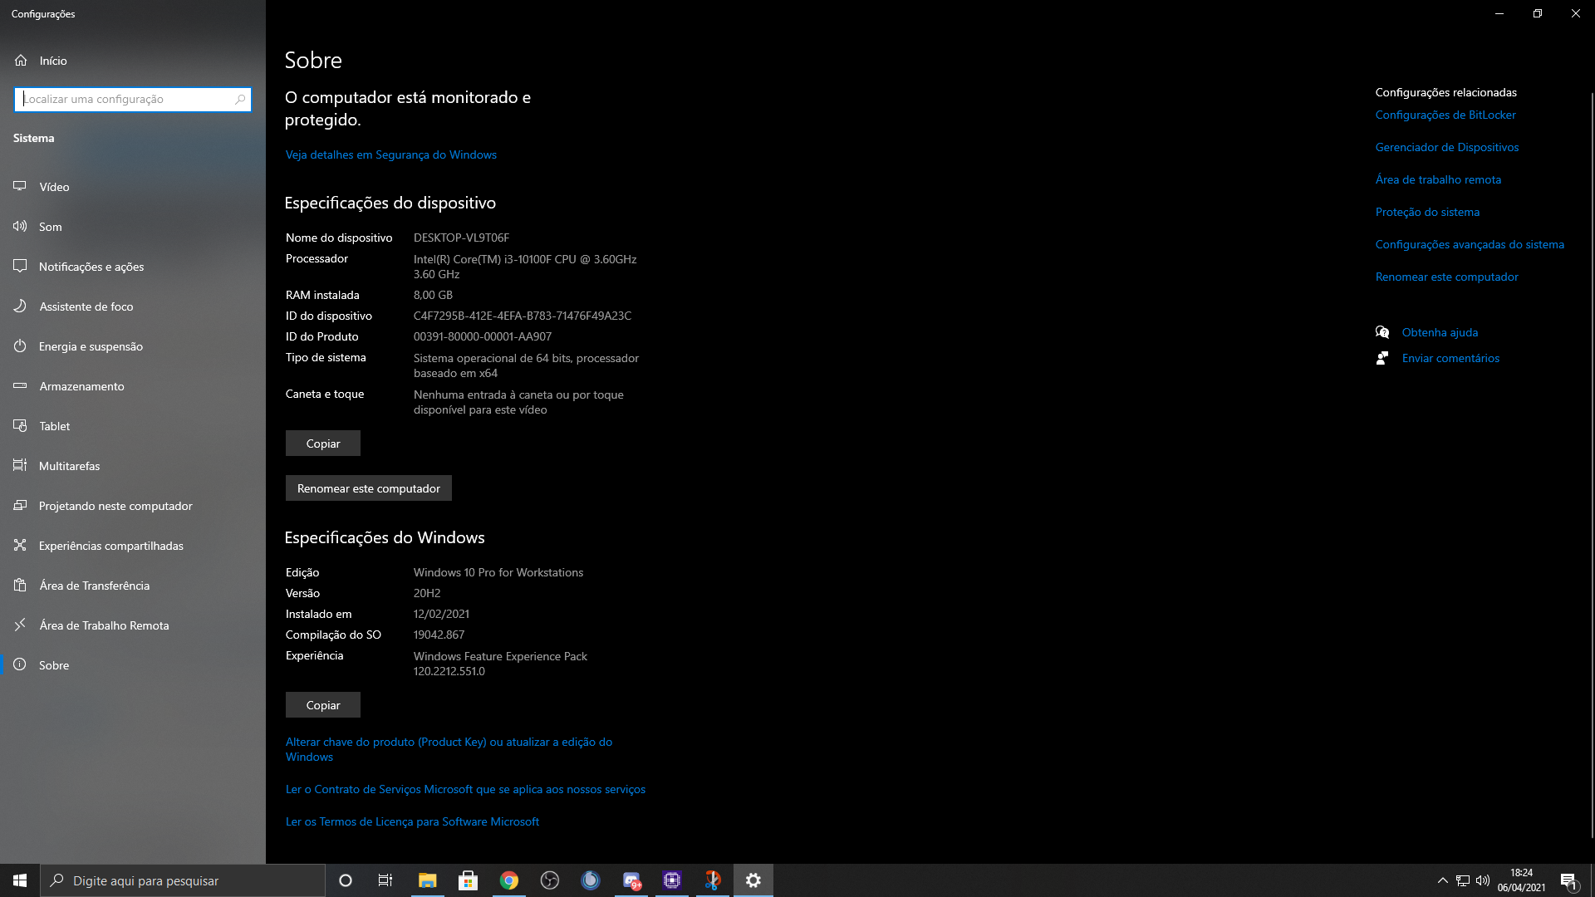Open OBS Studio from taskbar
Viewport: 1595px width, 897px height.
click(550, 880)
